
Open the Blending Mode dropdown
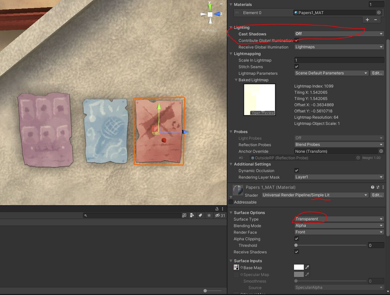coord(339,226)
